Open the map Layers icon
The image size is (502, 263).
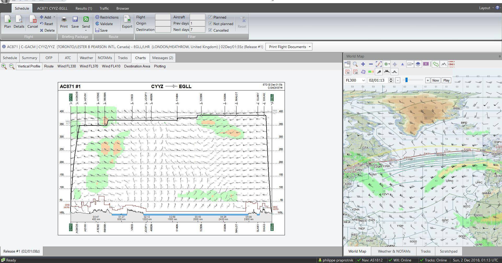click(x=418, y=64)
